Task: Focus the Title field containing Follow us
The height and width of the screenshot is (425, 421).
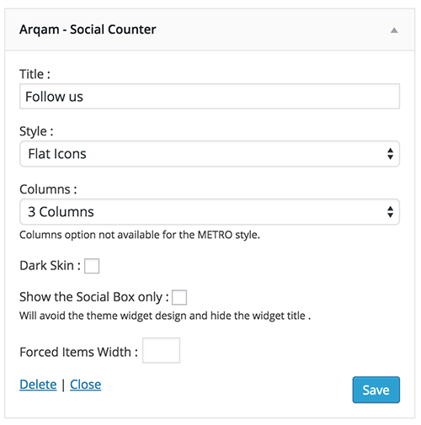Action: tap(210, 96)
